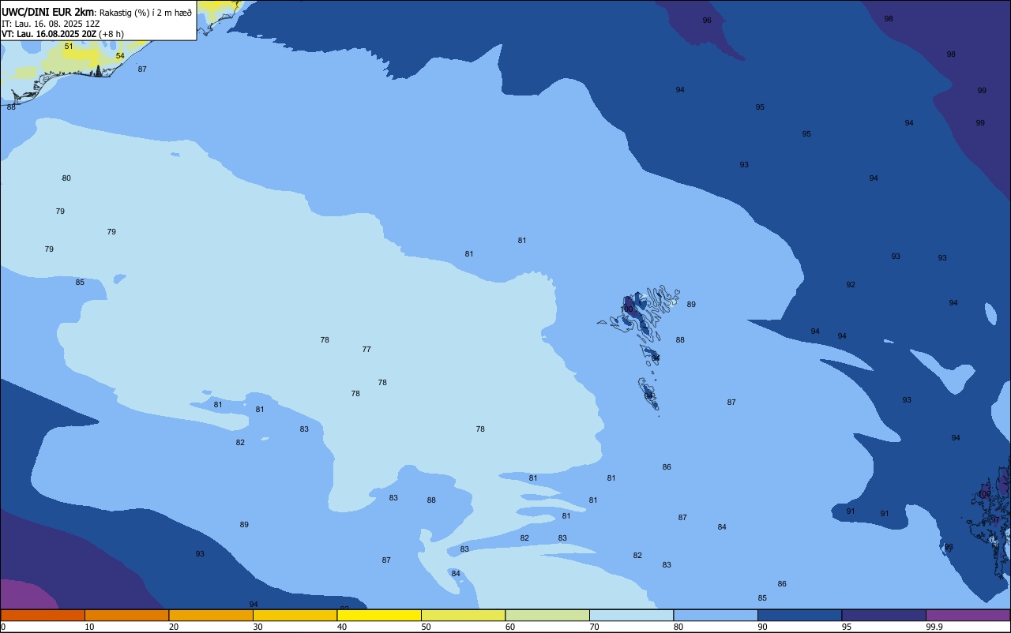Pick the light green 60–70 legend segment

(x=547, y=615)
